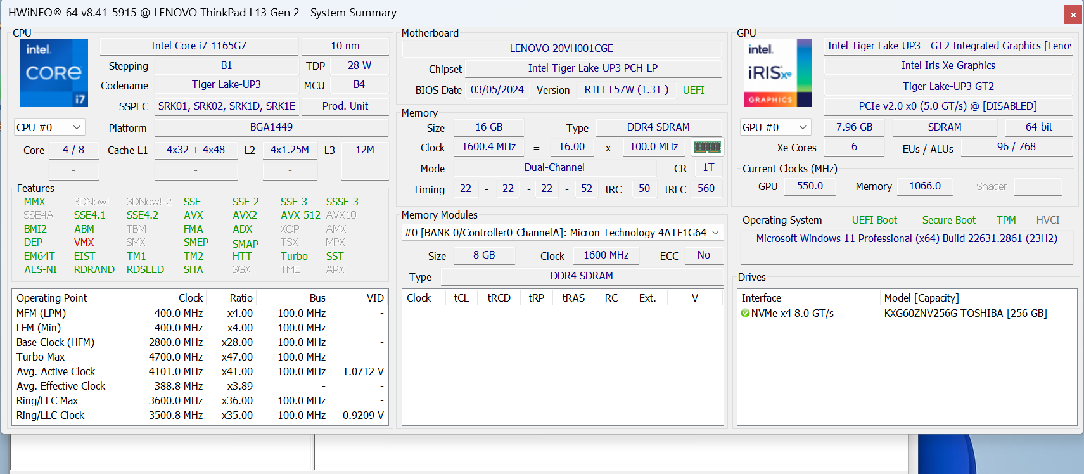Click the UEFI Boot indicator
The height and width of the screenshot is (474, 1084).
tap(874, 220)
